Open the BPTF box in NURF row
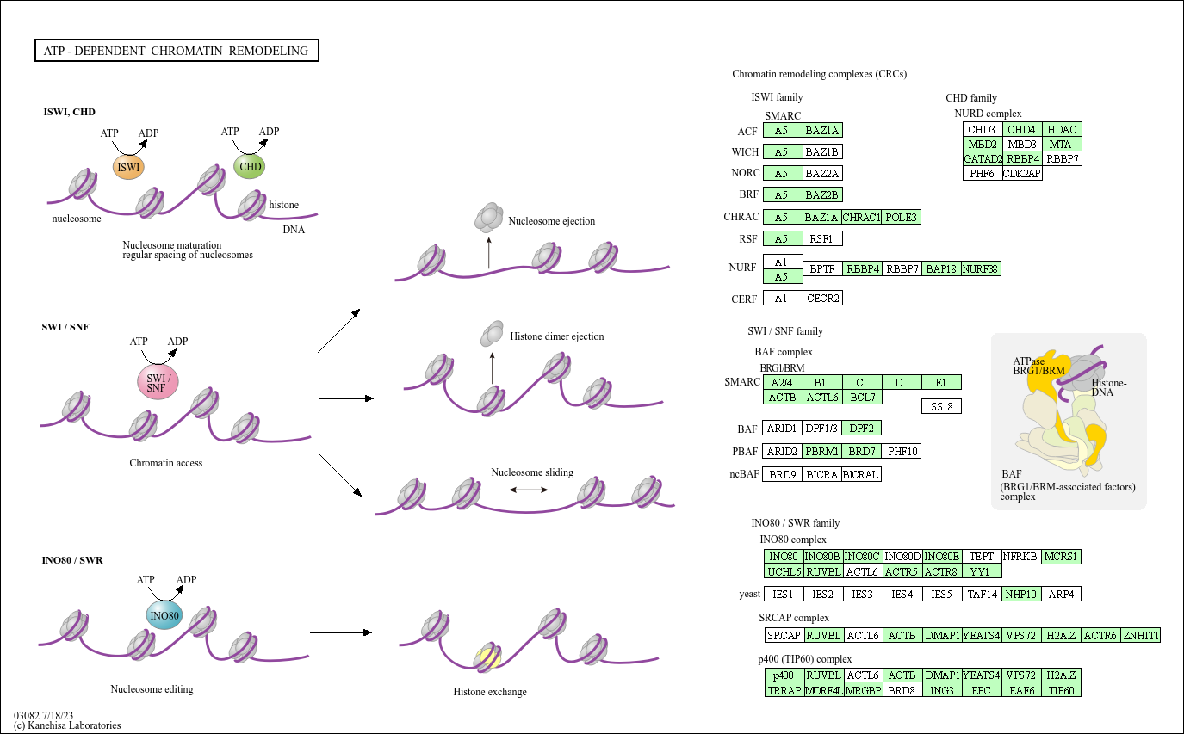 pos(822,268)
